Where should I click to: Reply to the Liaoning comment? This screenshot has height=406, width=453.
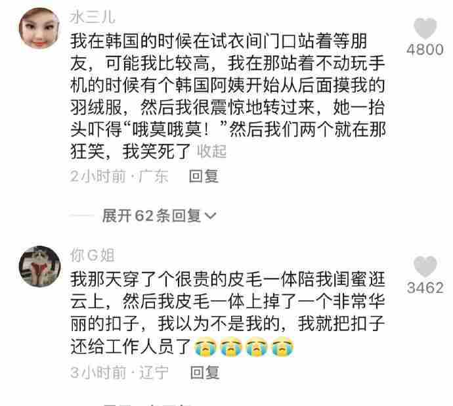(205, 372)
